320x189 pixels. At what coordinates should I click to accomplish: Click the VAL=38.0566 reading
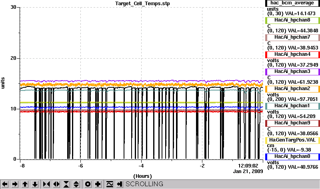(303, 134)
